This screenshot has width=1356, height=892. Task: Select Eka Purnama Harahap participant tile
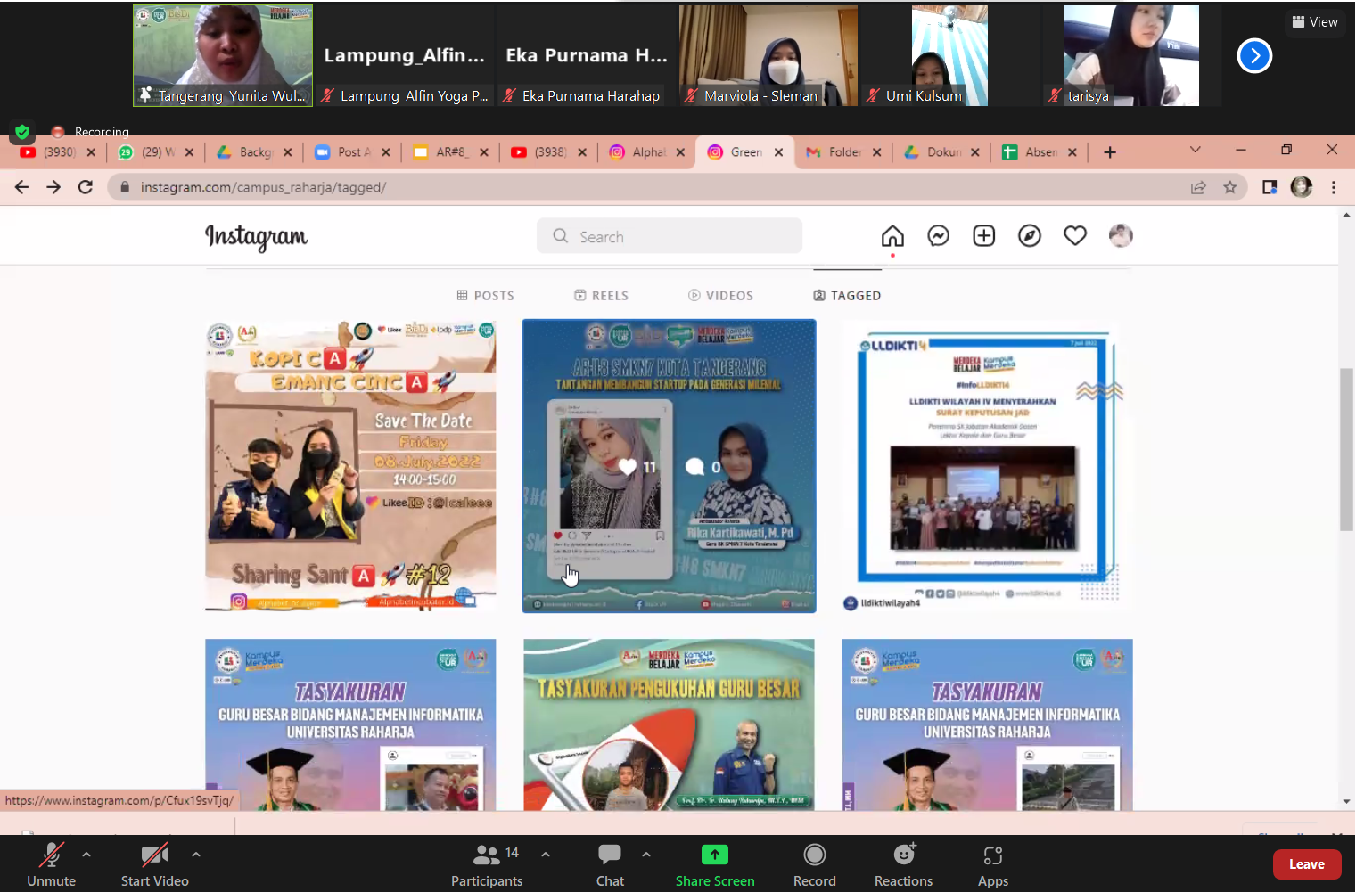pyautogui.click(x=587, y=55)
